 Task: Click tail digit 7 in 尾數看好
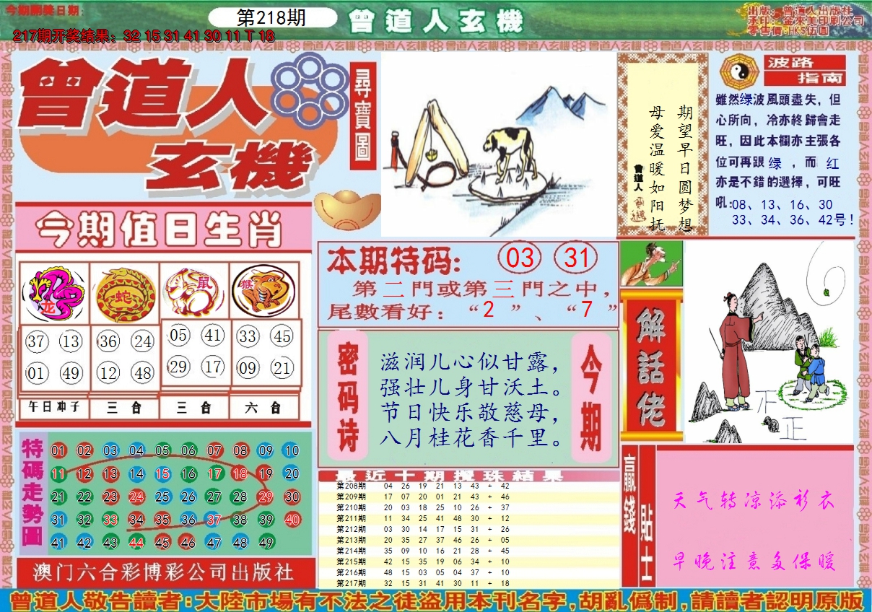[585, 310]
